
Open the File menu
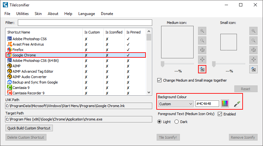tap(7, 14)
